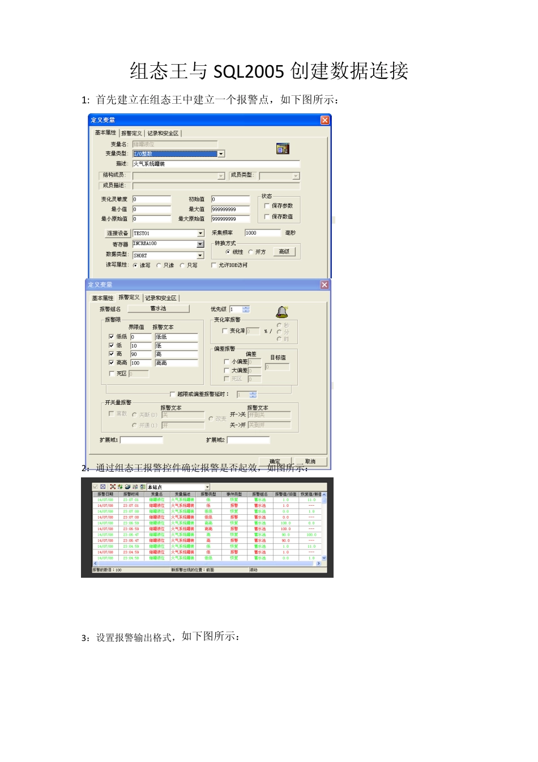Viewport: 538px width, 762px height.
Task: Click the 确定 button
Action: [275, 462]
